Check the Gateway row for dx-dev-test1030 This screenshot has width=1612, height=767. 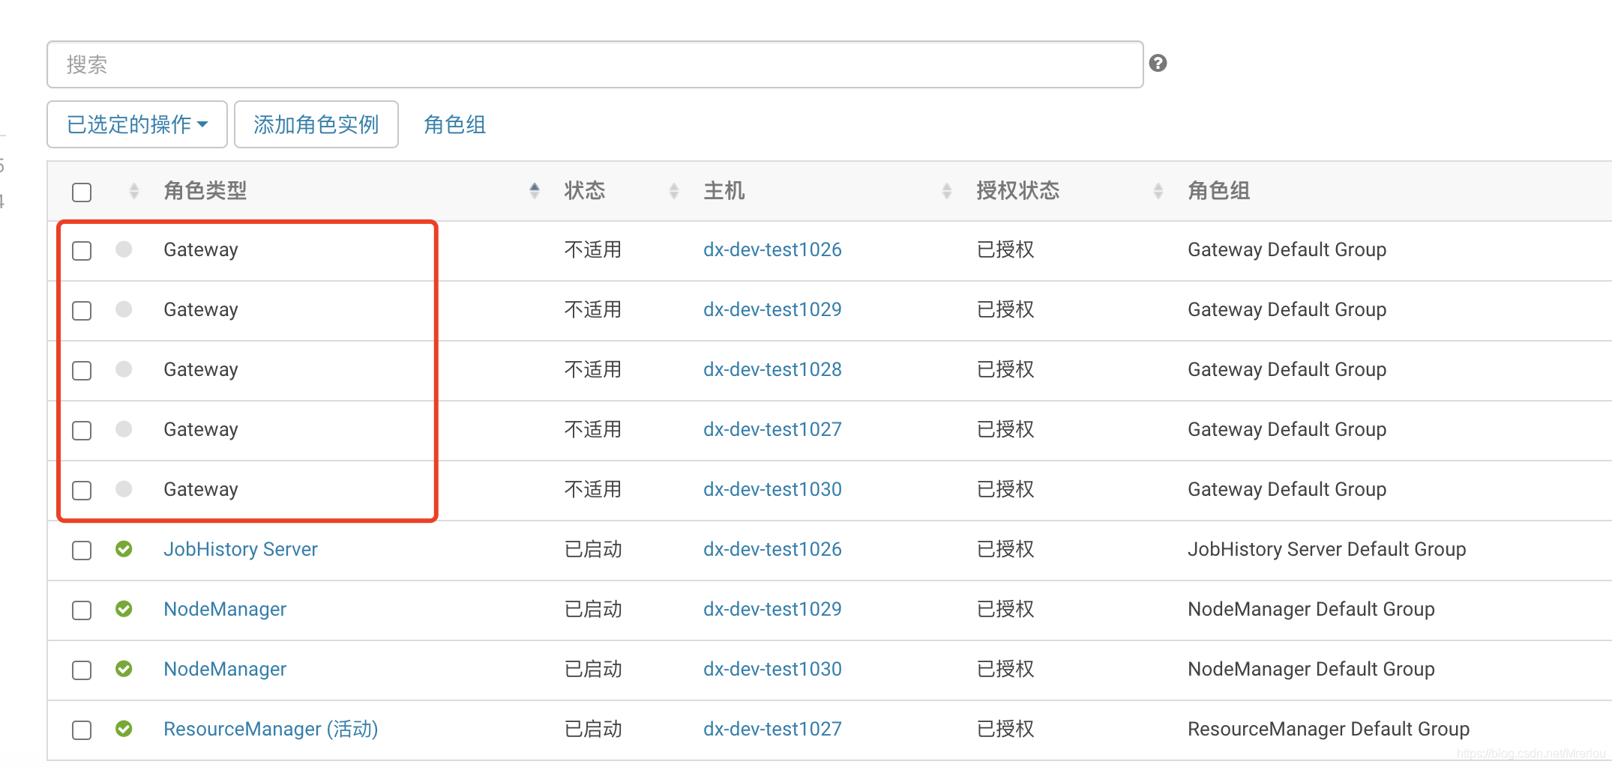[x=82, y=491]
